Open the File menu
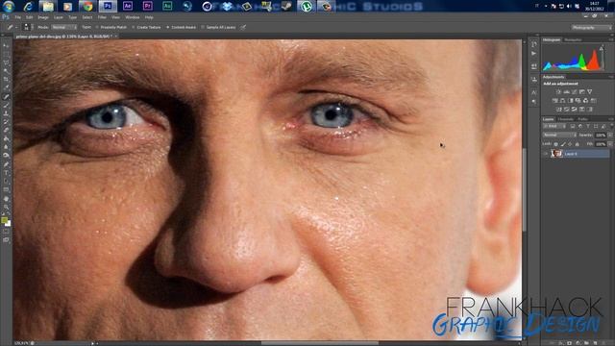 [x=17, y=17]
